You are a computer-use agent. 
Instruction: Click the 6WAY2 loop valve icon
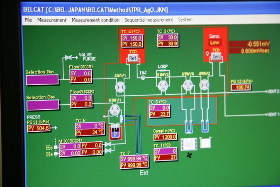tap(163, 85)
